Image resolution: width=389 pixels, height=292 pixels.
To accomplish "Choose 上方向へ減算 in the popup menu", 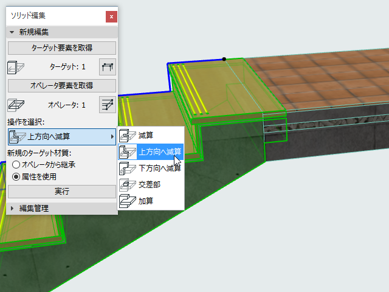I will [151, 151].
